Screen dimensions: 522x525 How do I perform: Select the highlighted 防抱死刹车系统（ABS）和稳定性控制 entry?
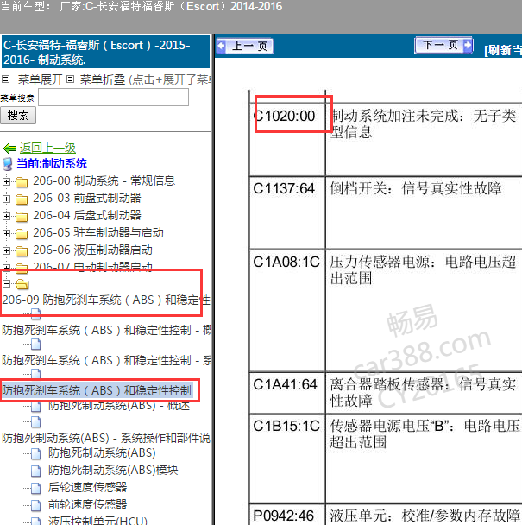pos(97,391)
